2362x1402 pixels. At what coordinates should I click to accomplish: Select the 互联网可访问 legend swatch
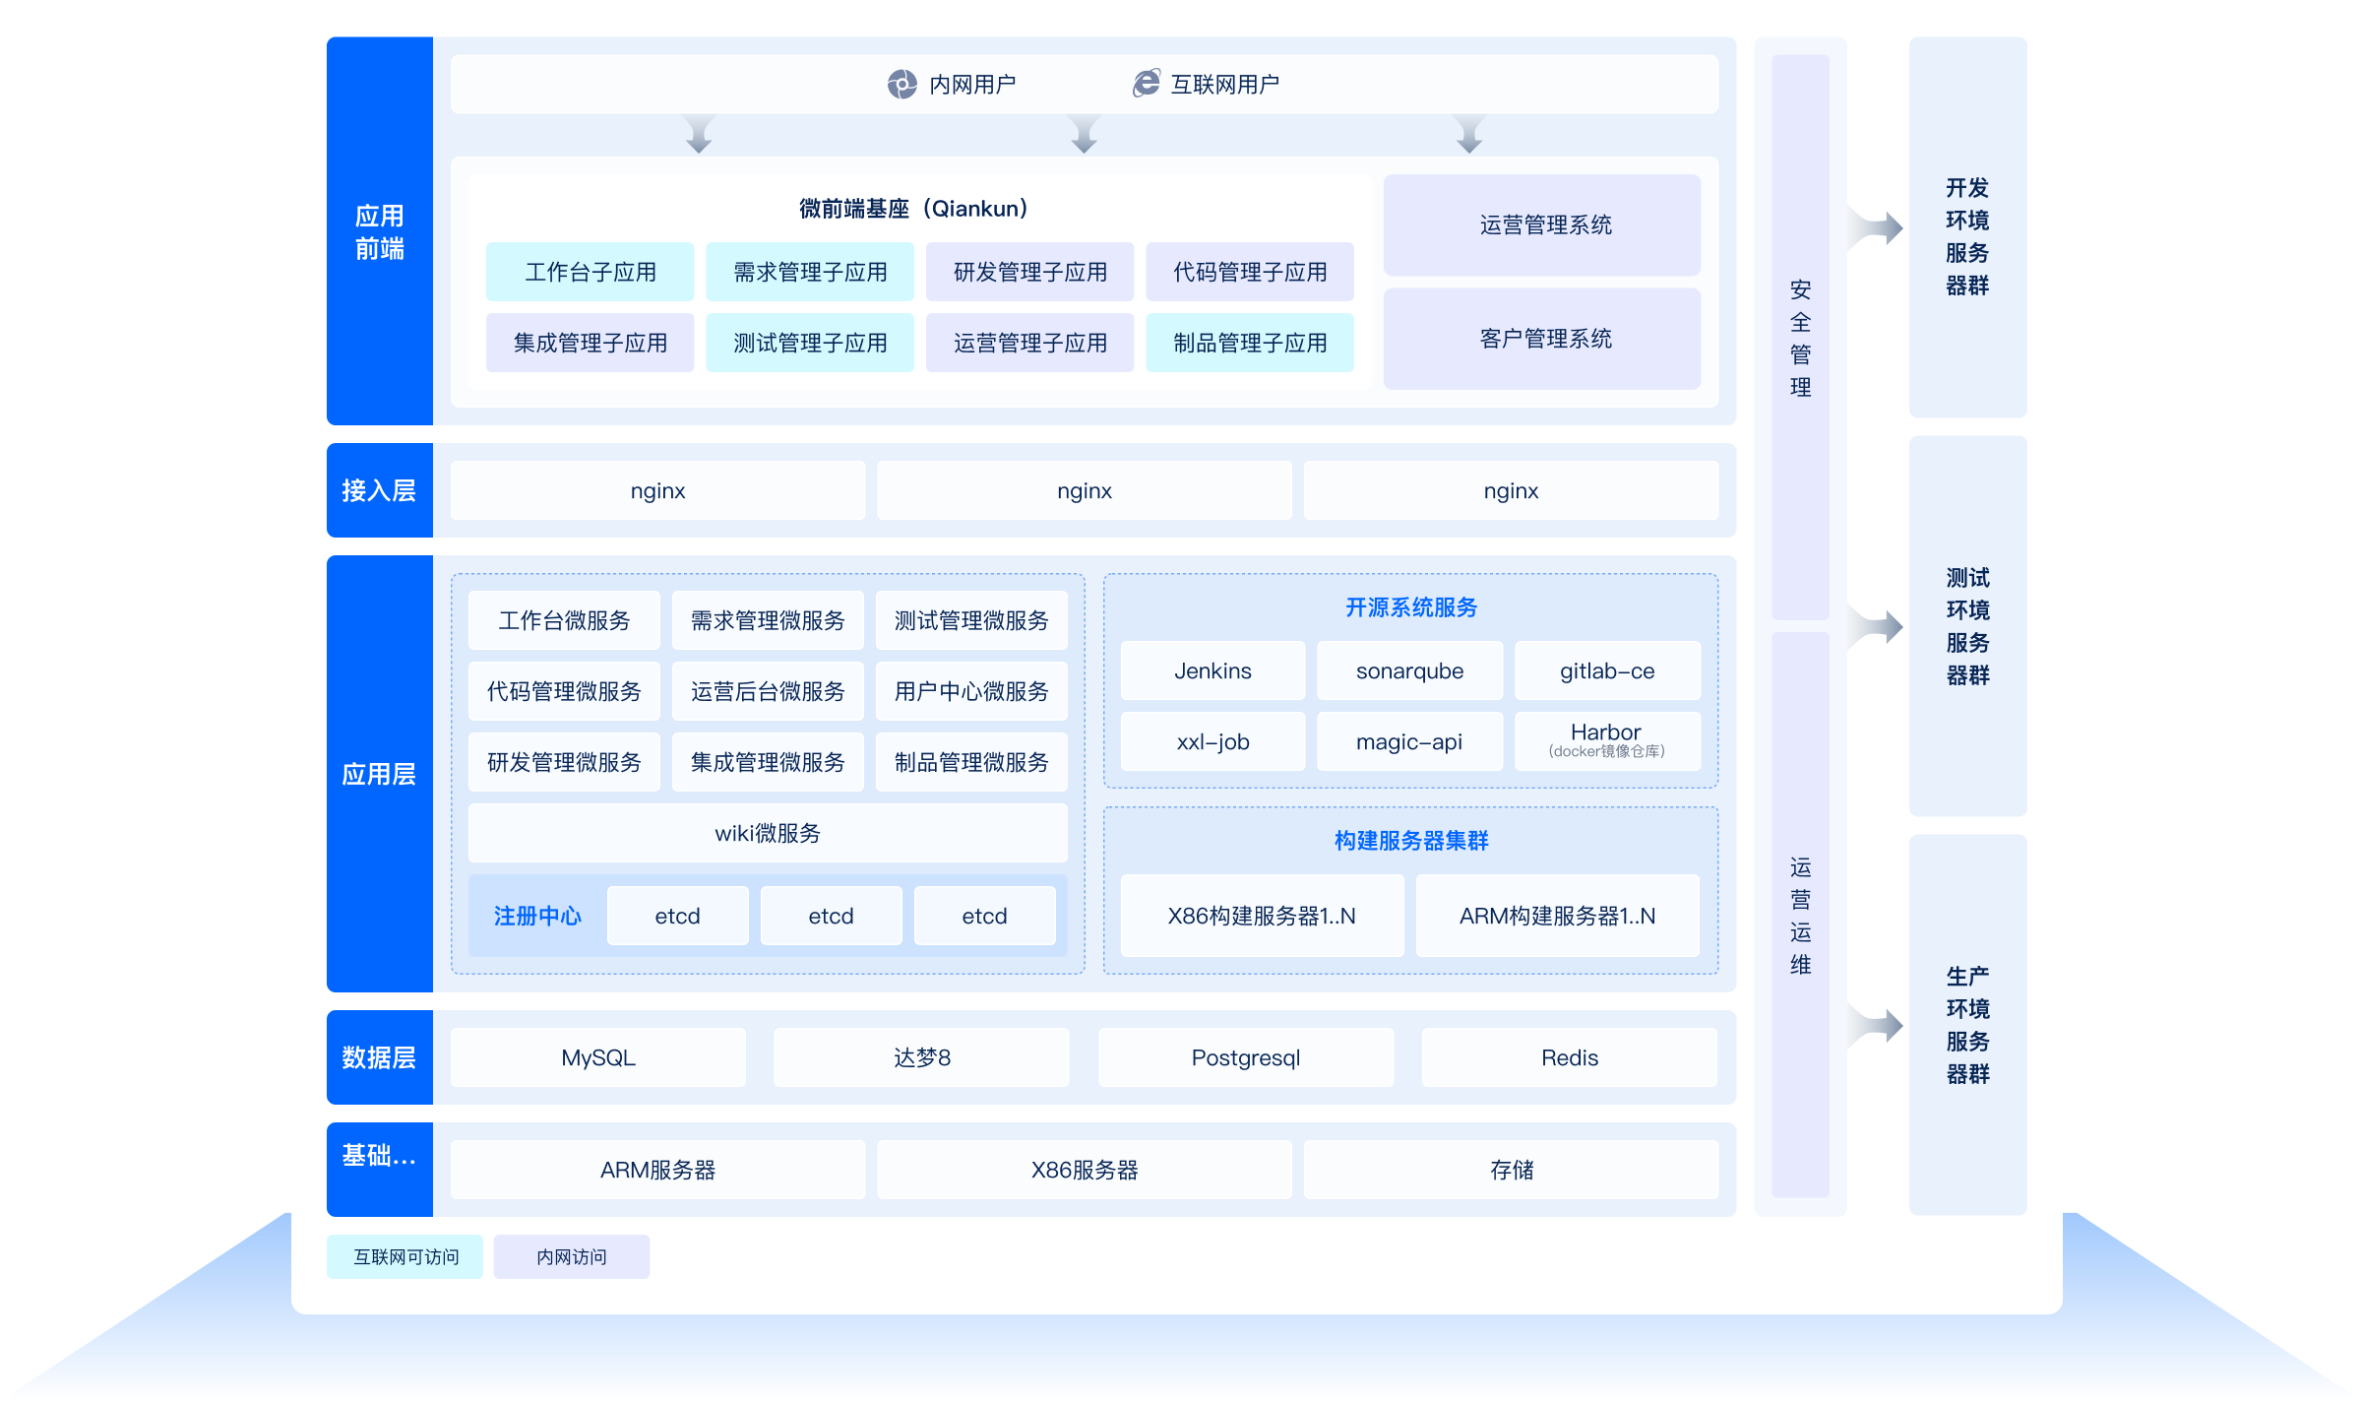pos(404,1256)
